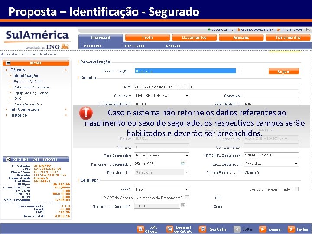Open the GAP dropdown showing Não

click(161, 189)
